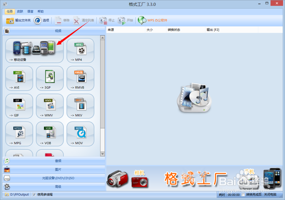Open the 帮助 help menu
The width and height of the screenshot is (285, 200).
tap(40, 11)
